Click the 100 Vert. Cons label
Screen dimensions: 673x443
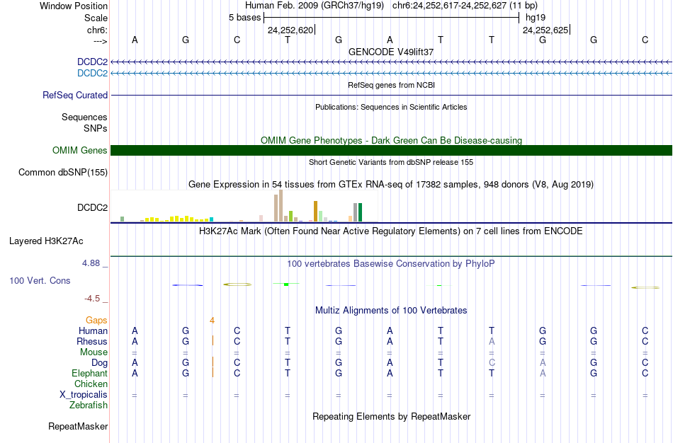tap(40, 280)
